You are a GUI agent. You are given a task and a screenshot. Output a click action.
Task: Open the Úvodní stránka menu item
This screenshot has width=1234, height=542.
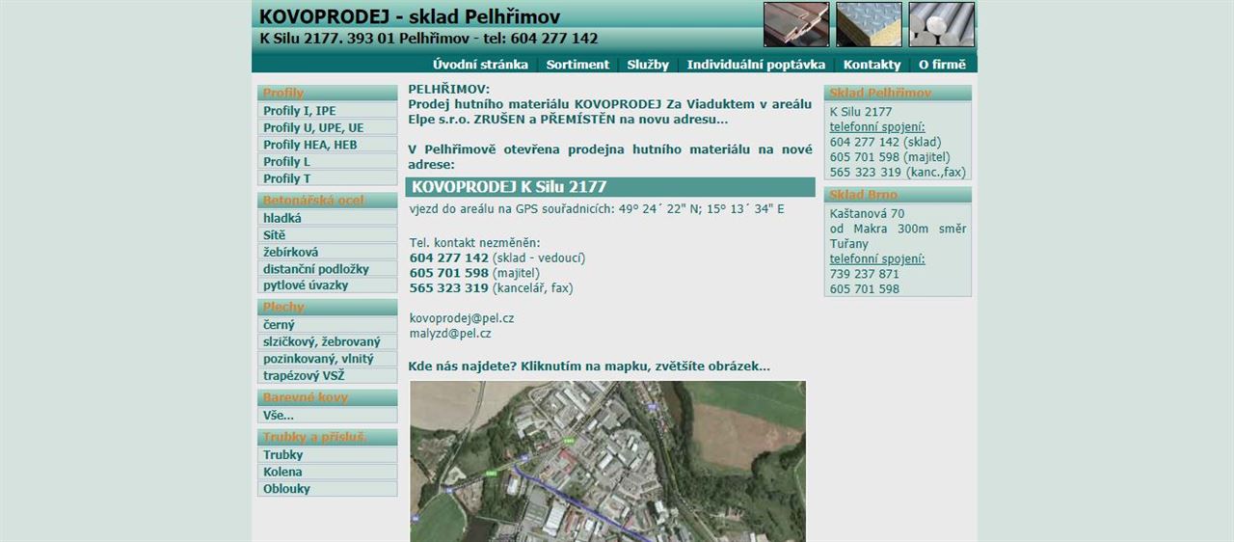tap(480, 65)
